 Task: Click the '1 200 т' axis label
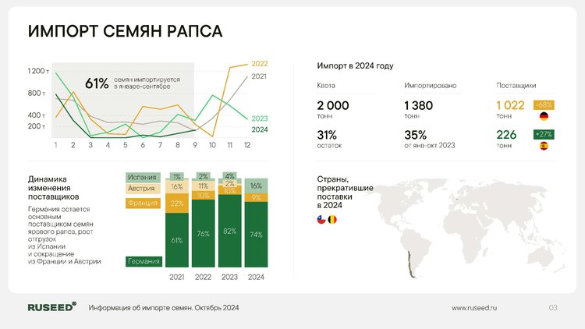pos(38,71)
